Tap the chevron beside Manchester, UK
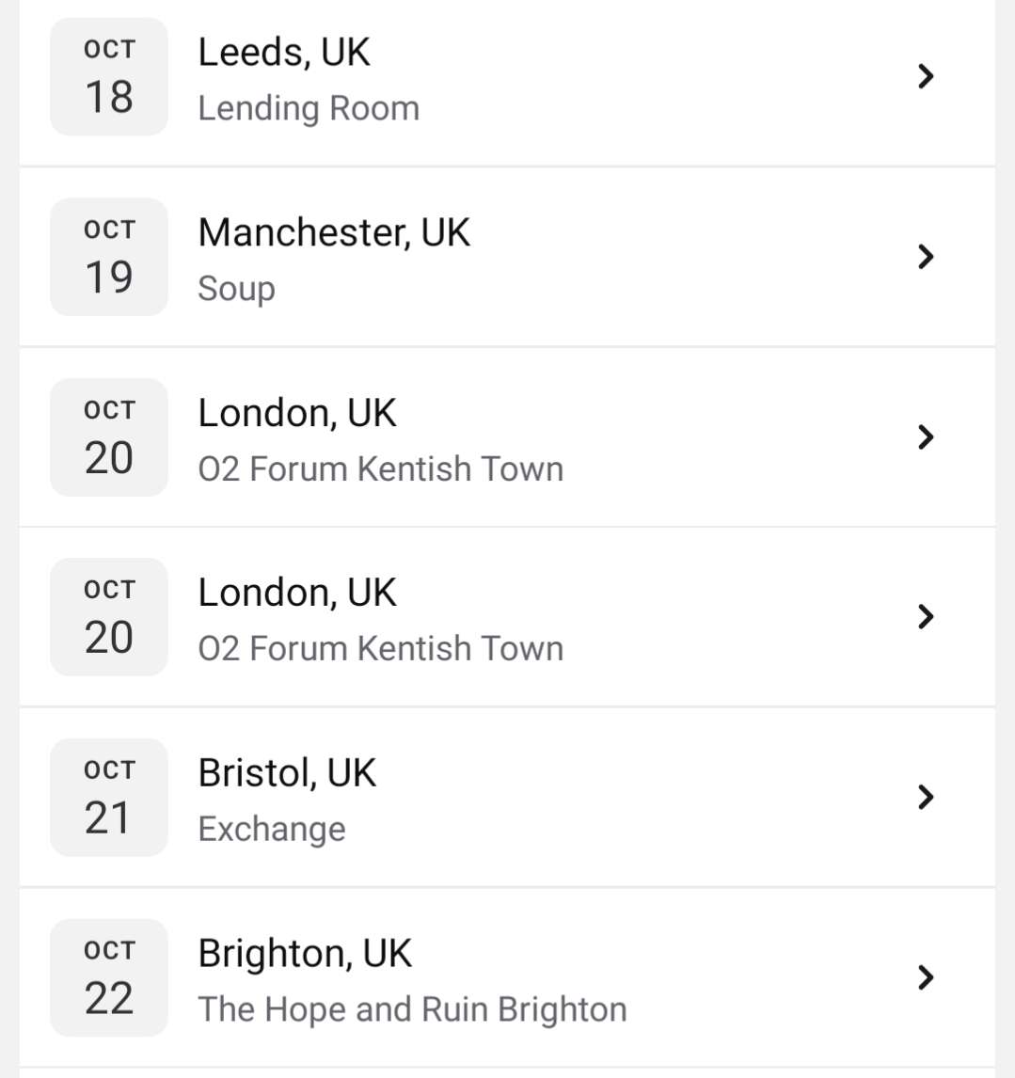This screenshot has height=1078, width=1015. (x=926, y=257)
